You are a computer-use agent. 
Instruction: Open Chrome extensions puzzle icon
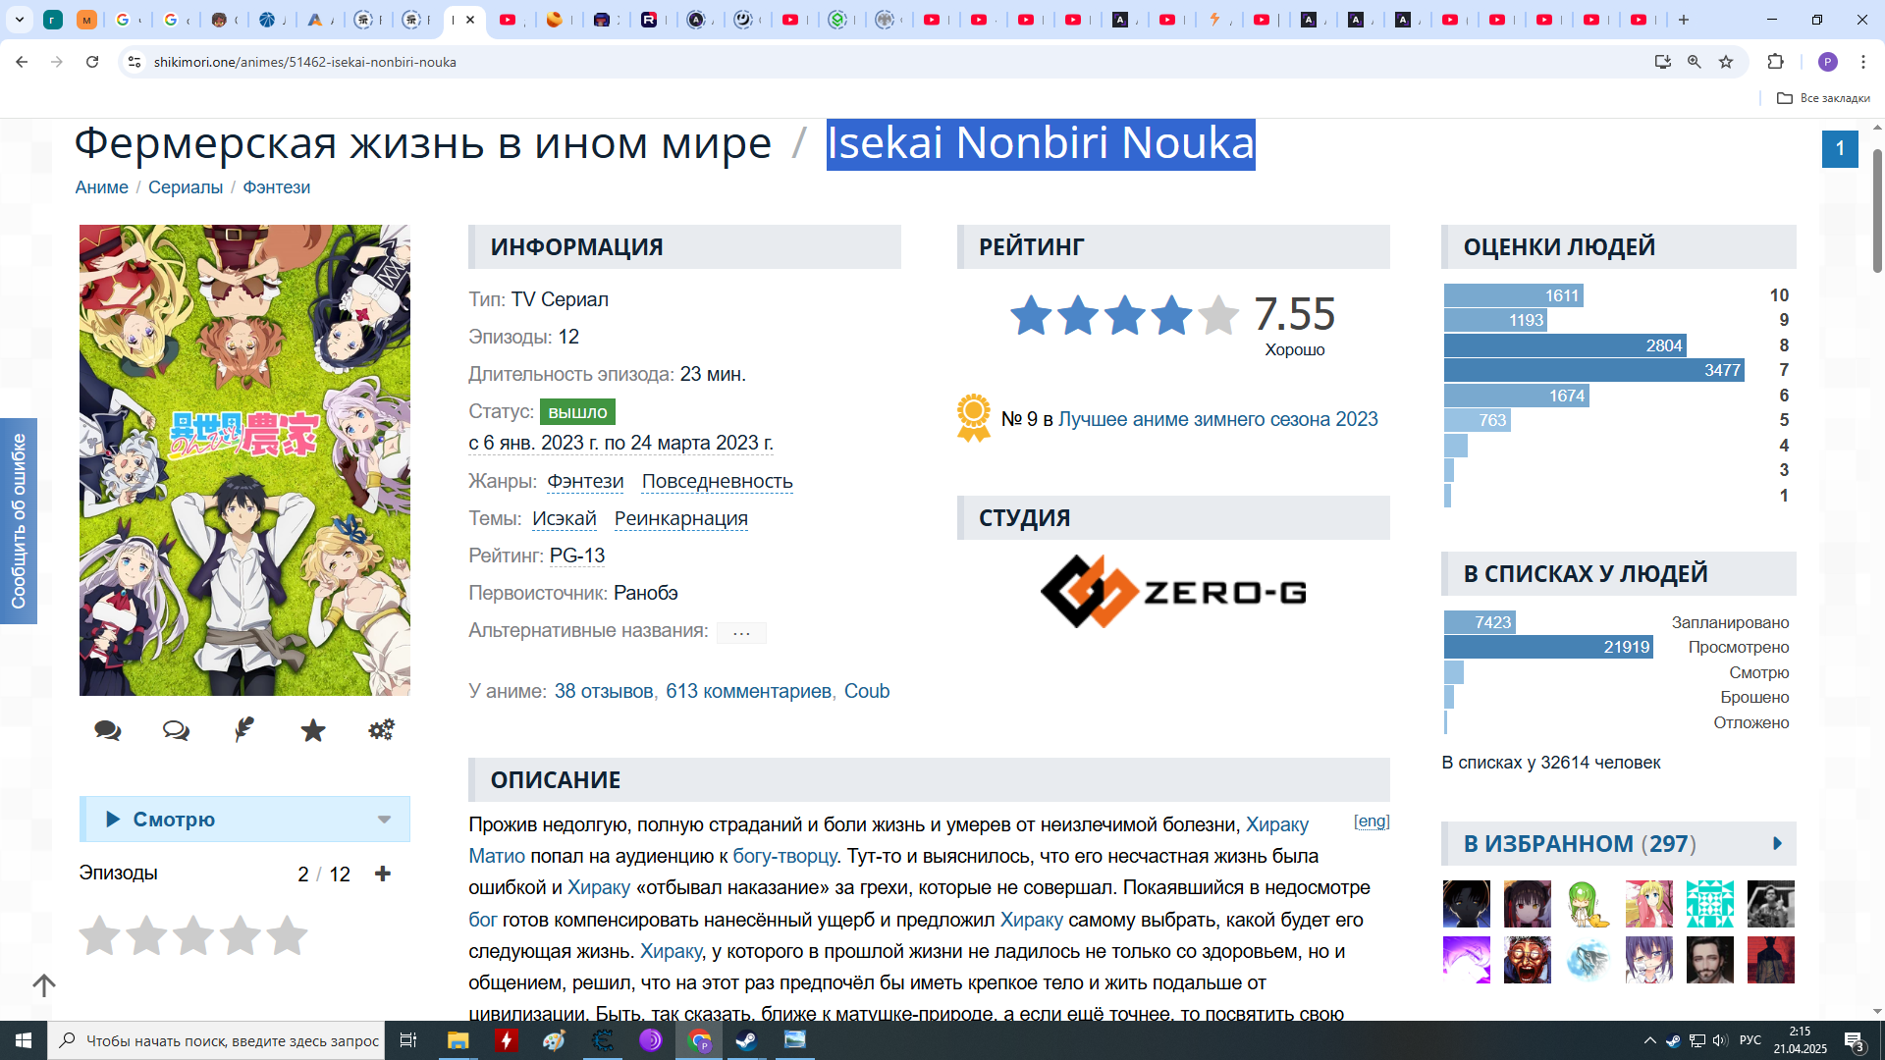tap(1775, 62)
